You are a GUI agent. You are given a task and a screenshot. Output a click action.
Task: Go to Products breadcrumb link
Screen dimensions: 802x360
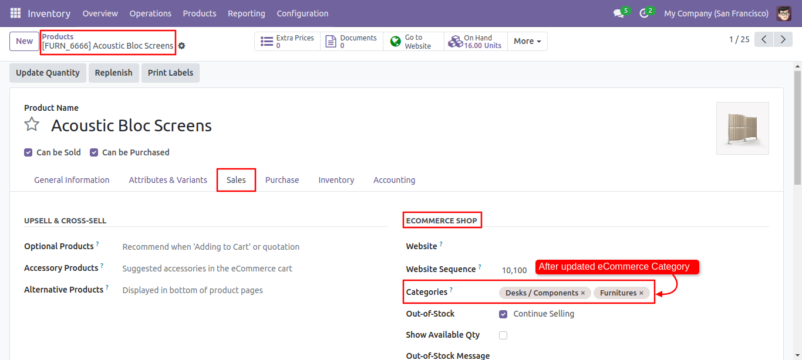[x=58, y=36]
